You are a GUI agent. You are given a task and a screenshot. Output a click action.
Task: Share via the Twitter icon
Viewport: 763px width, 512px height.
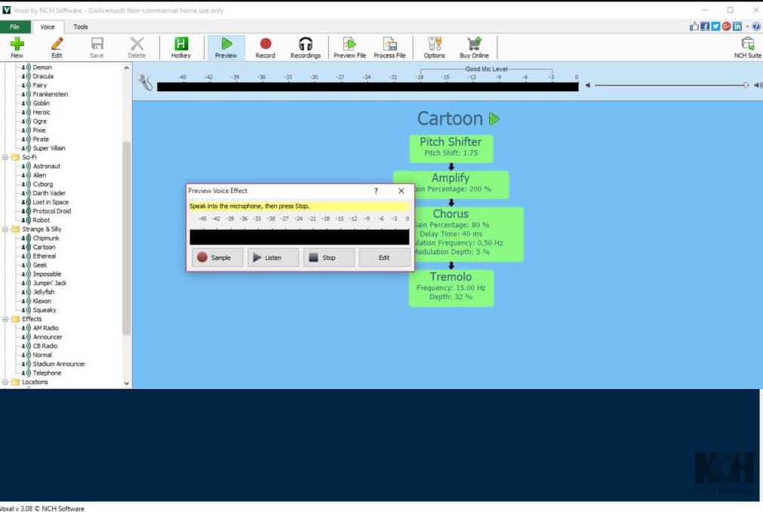715,26
